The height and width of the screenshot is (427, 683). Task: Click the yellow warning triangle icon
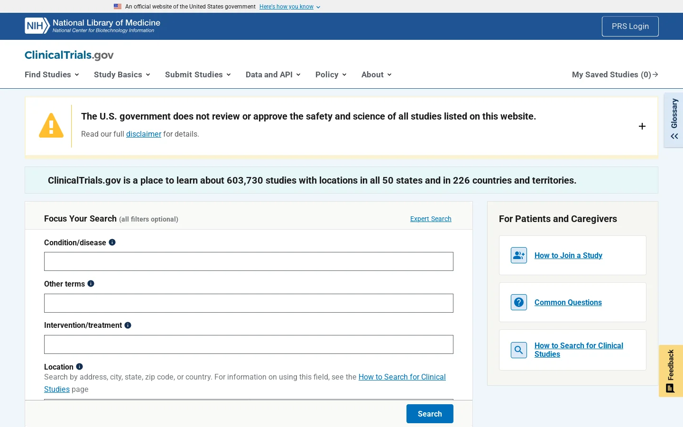(51, 126)
